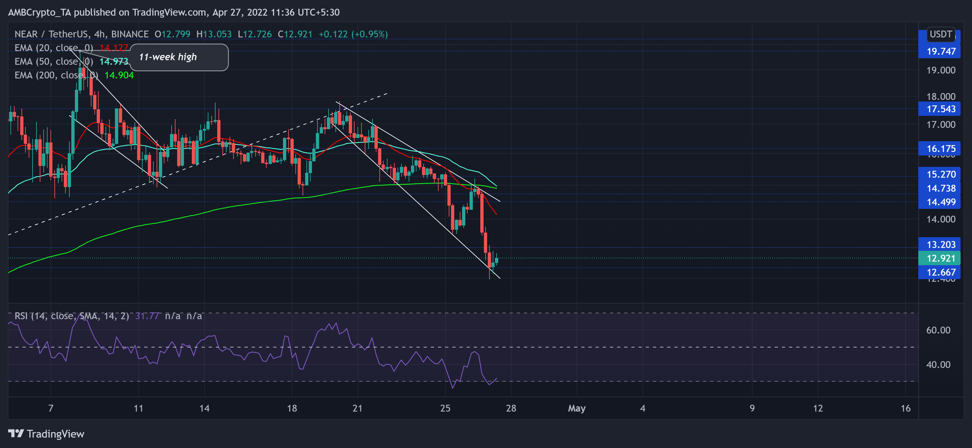Click the 16.175 price level tag
Image resolution: width=972 pixels, height=448 pixels.
coord(939,149)
